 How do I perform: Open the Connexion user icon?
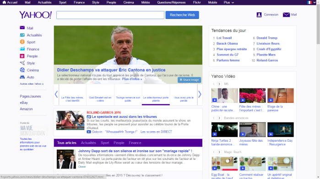[x=259, y=15]
